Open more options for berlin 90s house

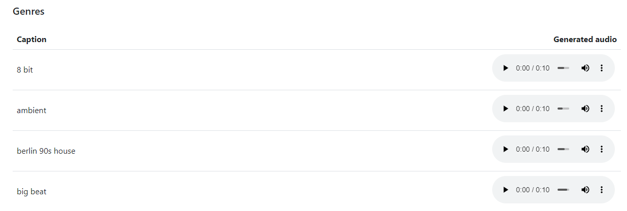pos(602,149)
